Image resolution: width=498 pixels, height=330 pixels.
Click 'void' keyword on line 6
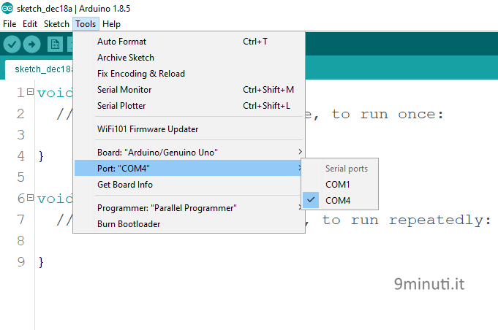[55, 199]
